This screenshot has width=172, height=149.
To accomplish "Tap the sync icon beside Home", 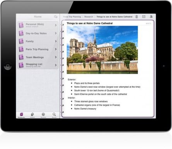I will click(x=56, y=17).
